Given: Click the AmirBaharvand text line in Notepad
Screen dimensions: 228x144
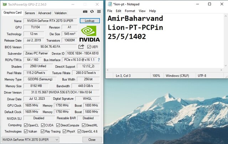Looking at the screenshot, I should [135, 18].
